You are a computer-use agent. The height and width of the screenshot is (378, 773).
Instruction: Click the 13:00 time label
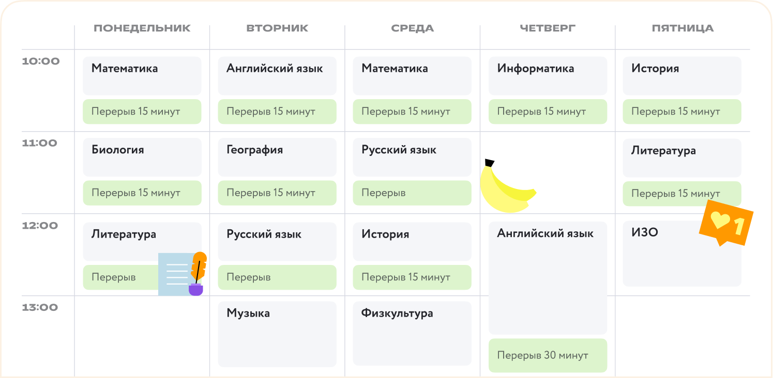point(41,308)
